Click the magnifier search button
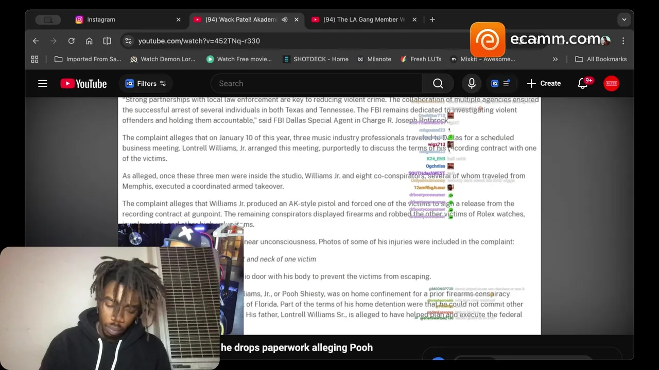This screenshot has width=659, height=370. (438, 83)
